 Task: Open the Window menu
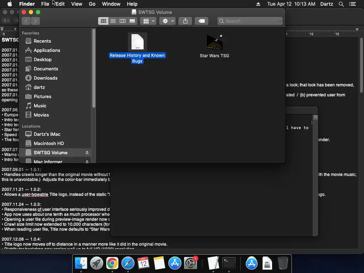111,4
